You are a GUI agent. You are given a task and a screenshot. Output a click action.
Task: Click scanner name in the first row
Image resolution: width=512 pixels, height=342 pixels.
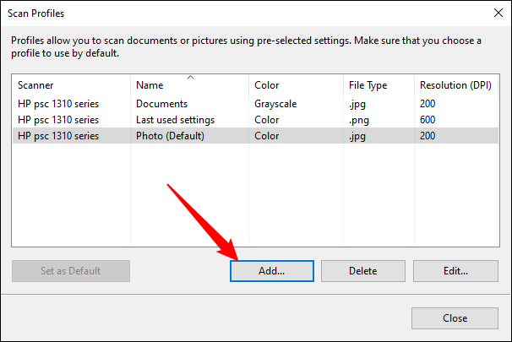pos(58,104)
